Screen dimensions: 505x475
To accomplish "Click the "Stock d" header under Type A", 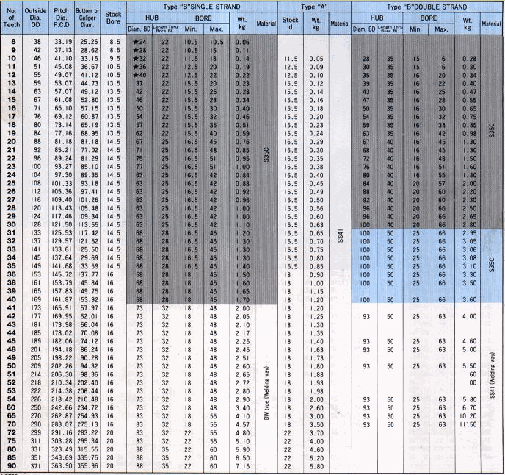I will point(291,24).
